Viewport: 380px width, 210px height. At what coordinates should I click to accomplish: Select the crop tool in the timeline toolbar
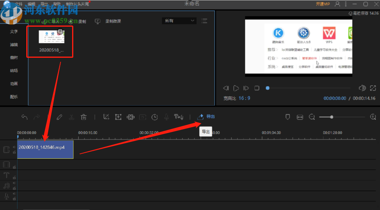106,117
